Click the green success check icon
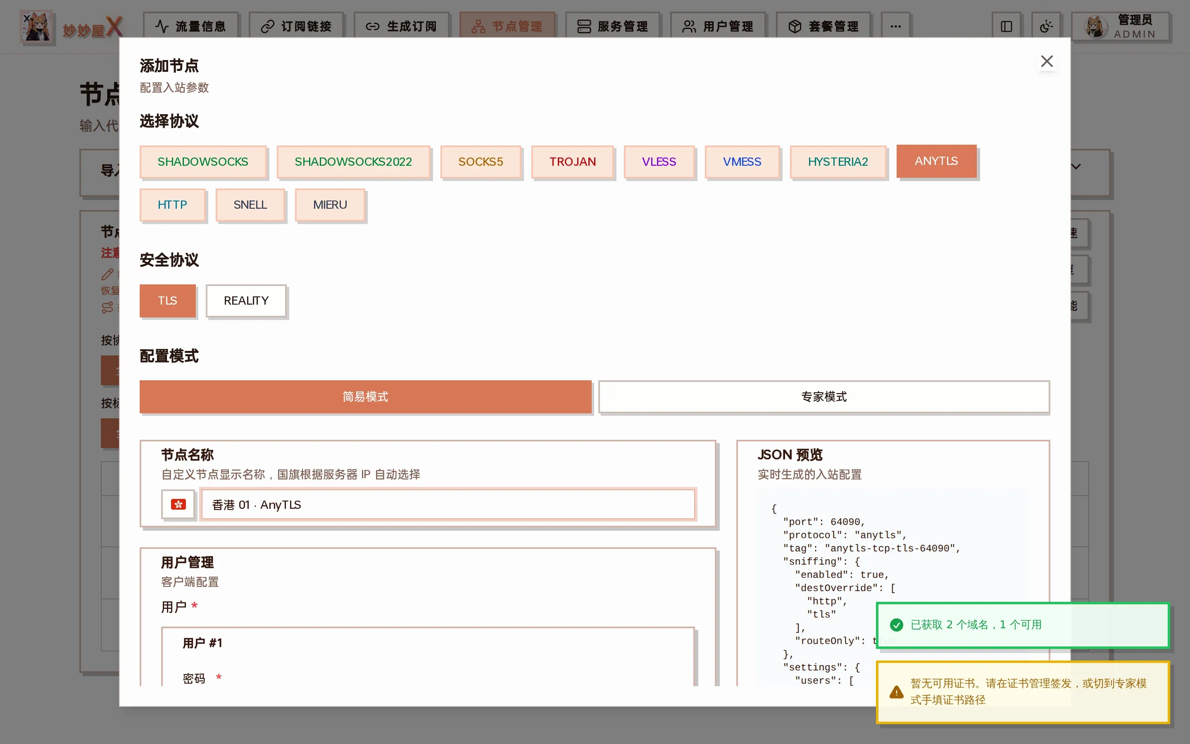Screen dimensions: 1190x744 (897, 625)
